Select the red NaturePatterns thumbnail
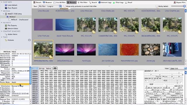 click(x=129, y=50)
